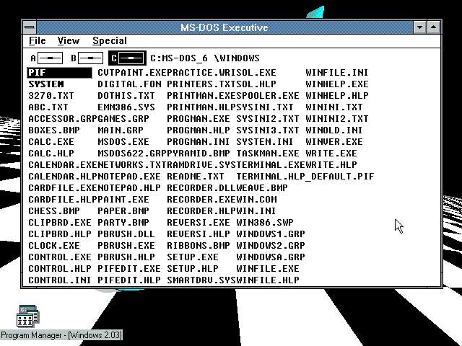Select CHESS.BMP file
Image resolution: width=462 pixels, height=346 pixels.
click(54, 211)
